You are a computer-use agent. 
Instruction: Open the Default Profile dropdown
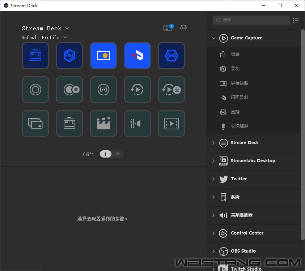coord(45,37)
